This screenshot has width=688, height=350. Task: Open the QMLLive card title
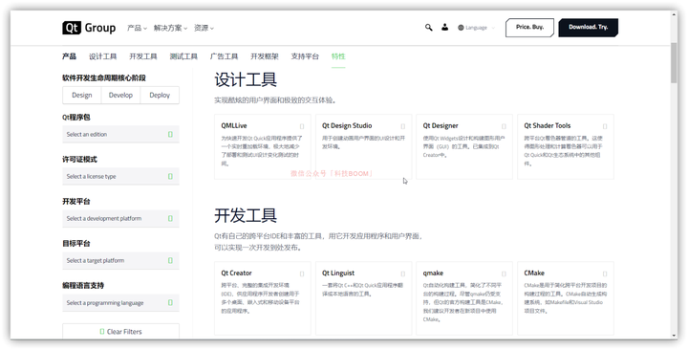tap(234, 125)
